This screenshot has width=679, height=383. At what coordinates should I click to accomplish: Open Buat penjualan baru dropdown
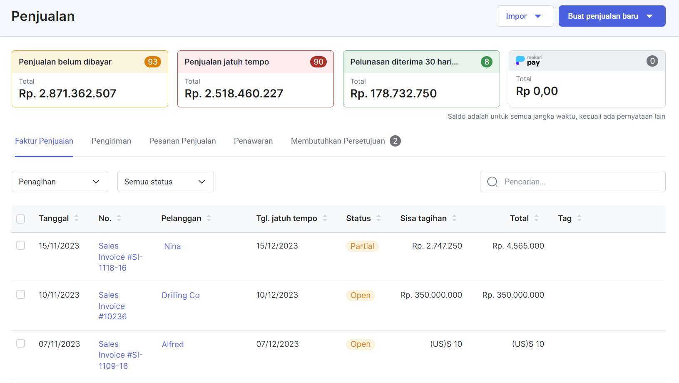click(612, 16)
